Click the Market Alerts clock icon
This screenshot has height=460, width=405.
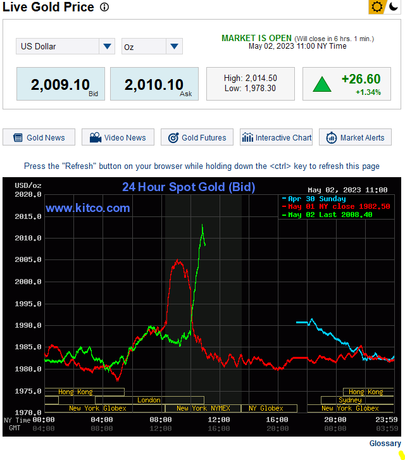click(332, 137)
